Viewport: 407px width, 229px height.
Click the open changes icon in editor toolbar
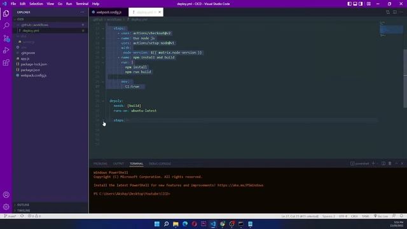coord(388,12)
